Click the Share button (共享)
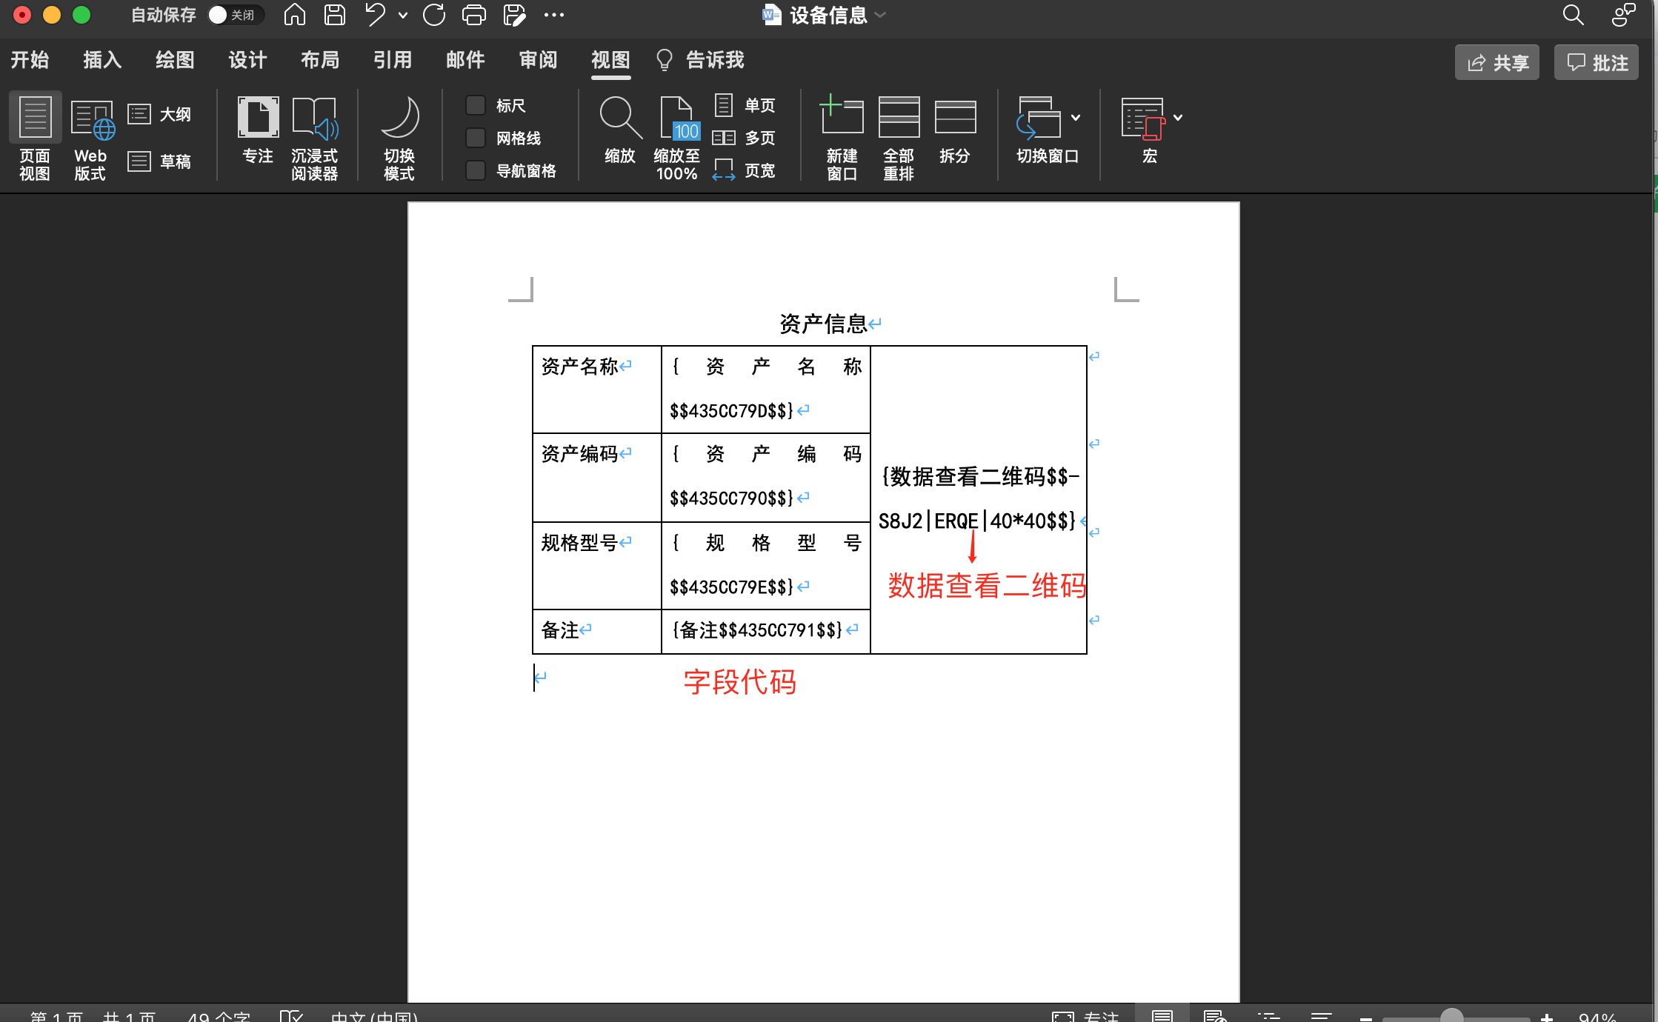1658x1022 pixels. 1497,63
